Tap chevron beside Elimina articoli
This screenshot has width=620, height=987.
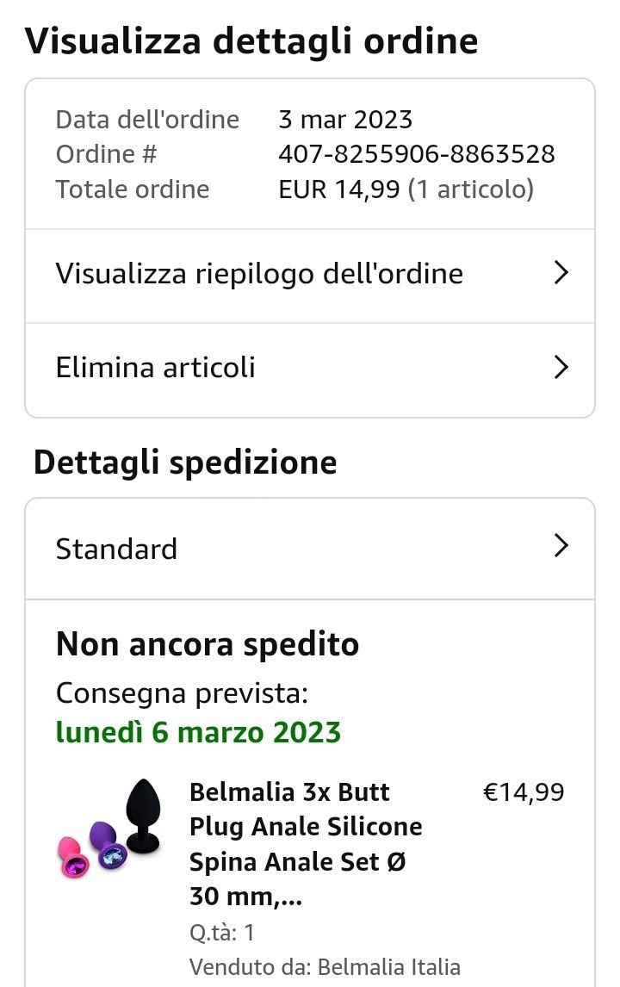pos(561,367)
